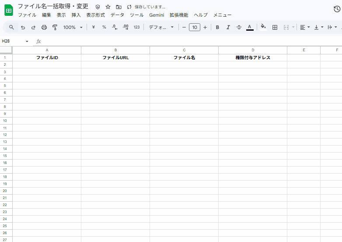
Task: Open the borders tool
Action: click(275, 27)
